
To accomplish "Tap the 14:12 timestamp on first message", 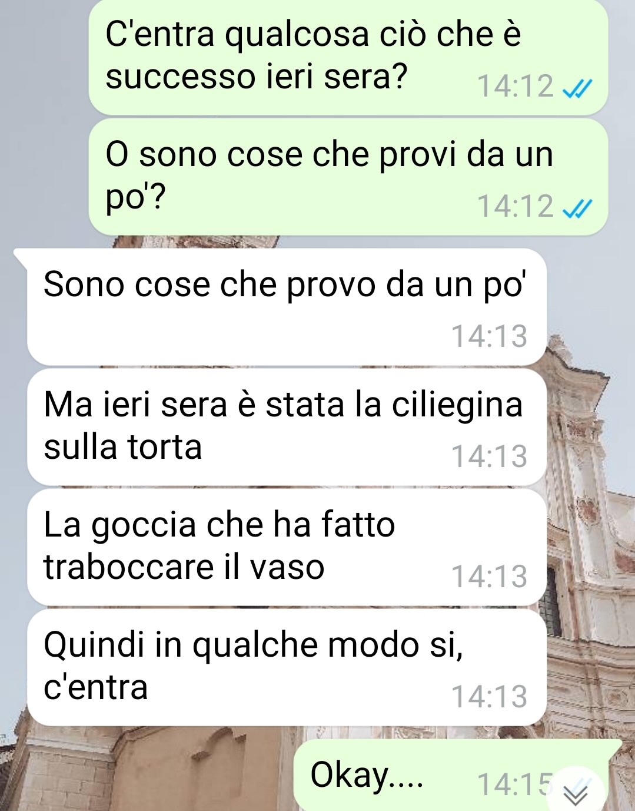I will click(516, 87).
